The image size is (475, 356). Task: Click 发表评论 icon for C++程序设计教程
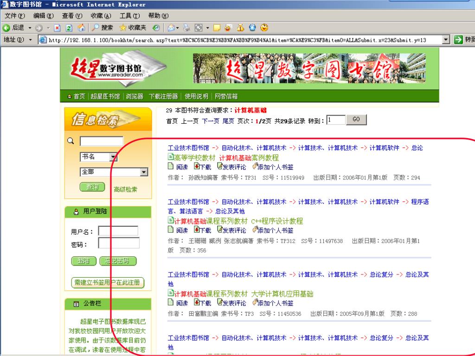tap(219, 230)
